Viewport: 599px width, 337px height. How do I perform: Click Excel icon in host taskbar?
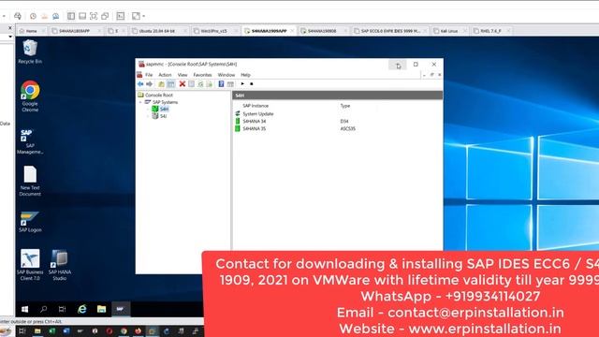(x=51, y=331)
